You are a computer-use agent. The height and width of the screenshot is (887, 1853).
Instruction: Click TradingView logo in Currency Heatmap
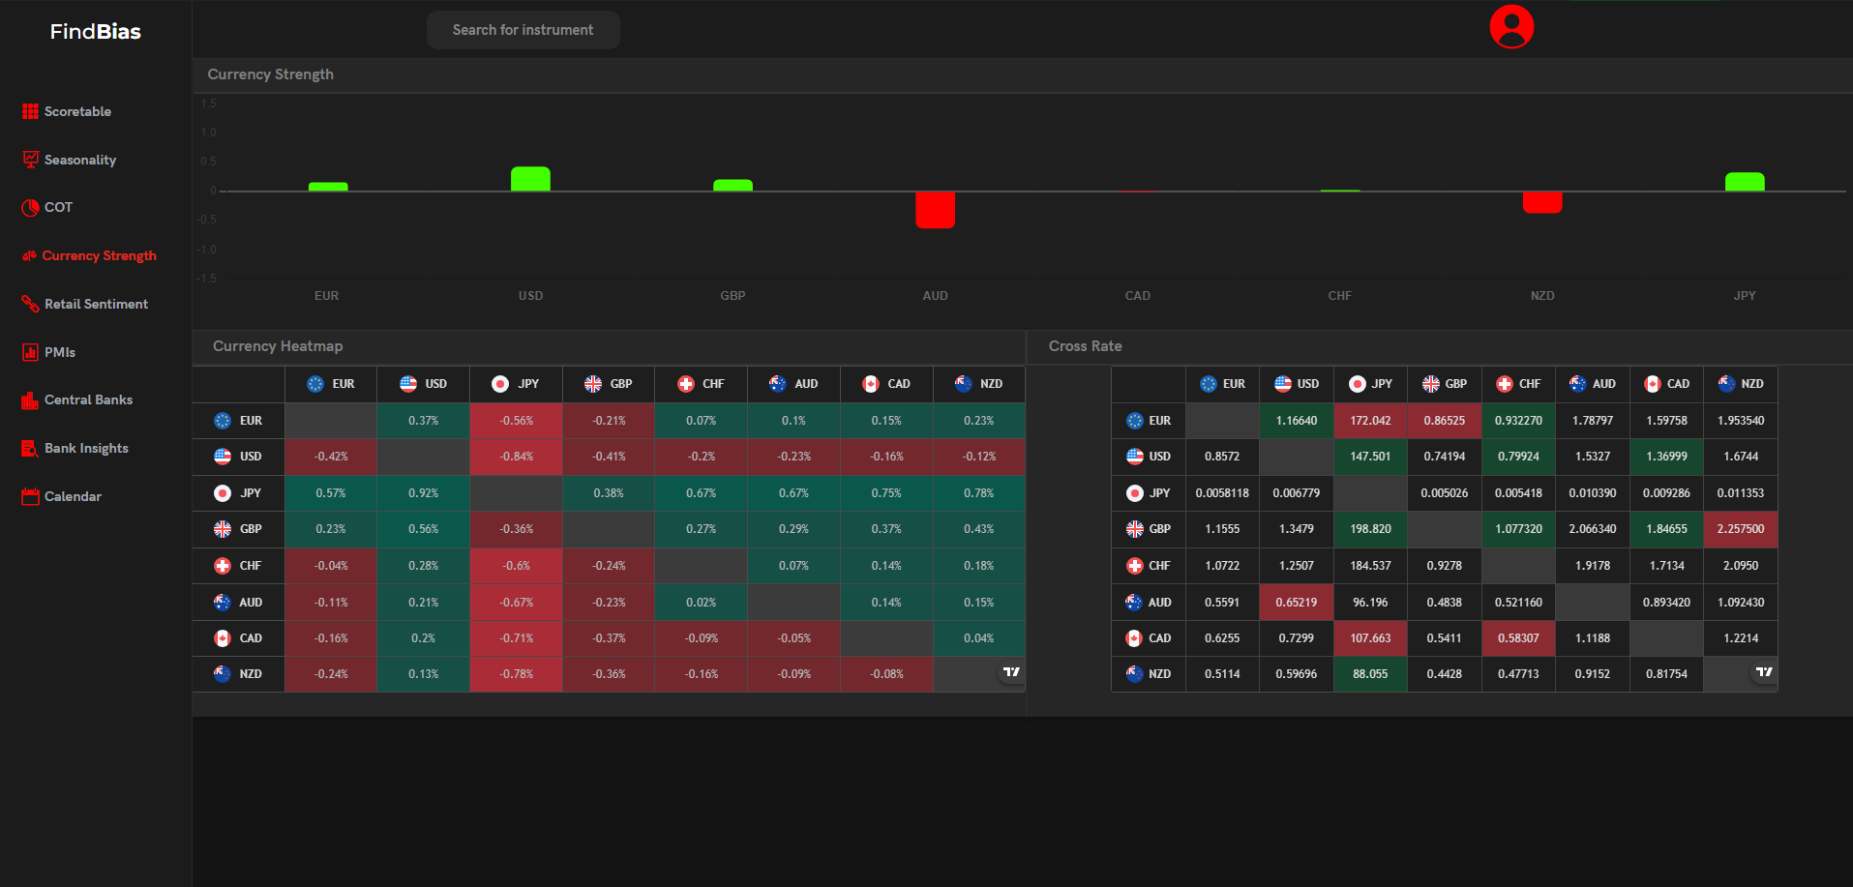click(x=1011, y=671)
